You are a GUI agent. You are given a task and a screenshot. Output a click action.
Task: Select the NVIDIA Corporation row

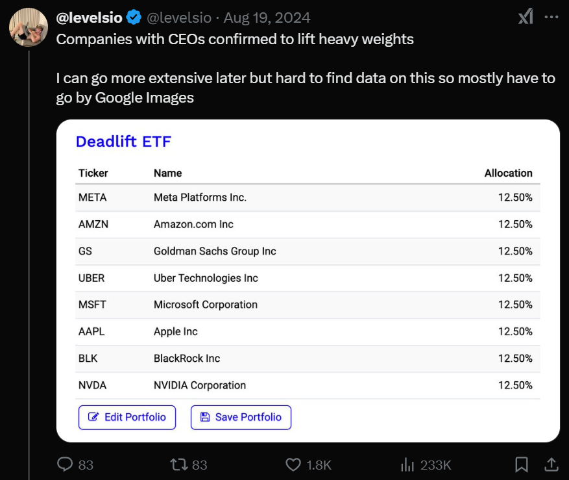[200, 385]
